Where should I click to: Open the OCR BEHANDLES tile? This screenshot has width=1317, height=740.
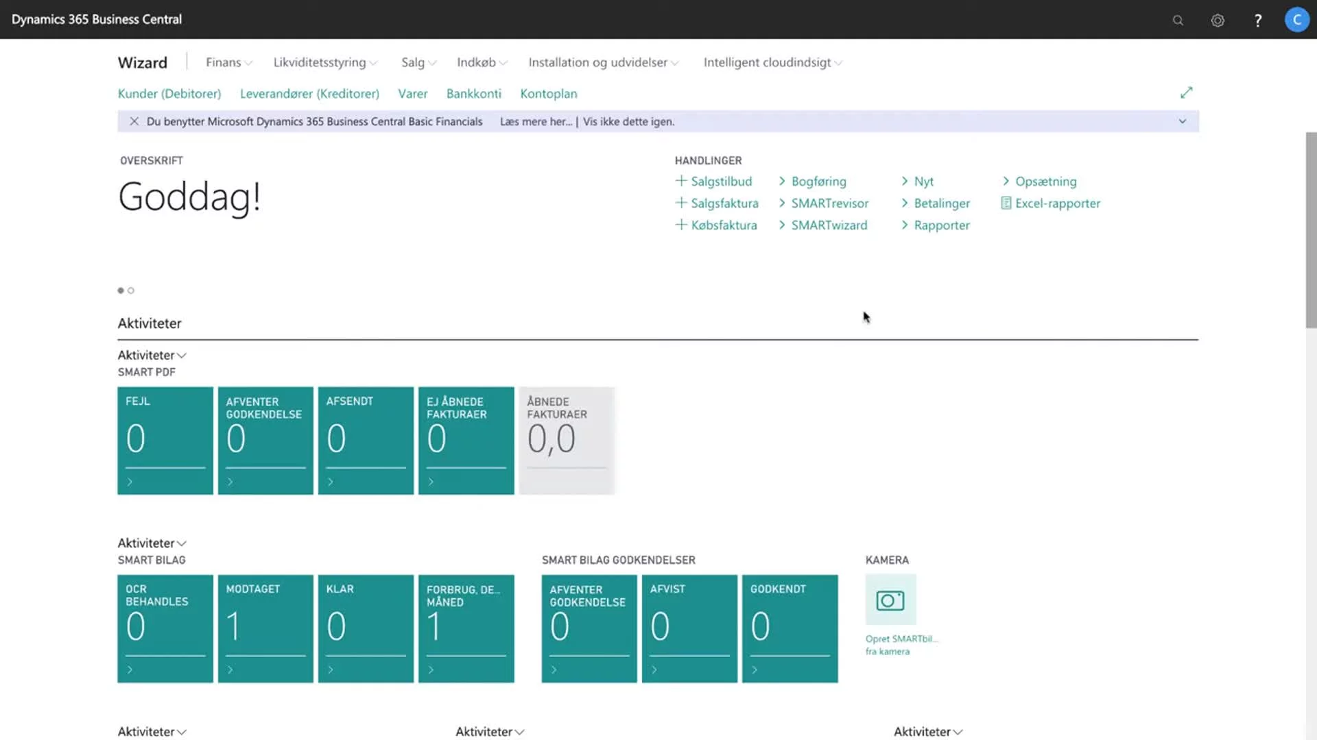coord(165,628)
